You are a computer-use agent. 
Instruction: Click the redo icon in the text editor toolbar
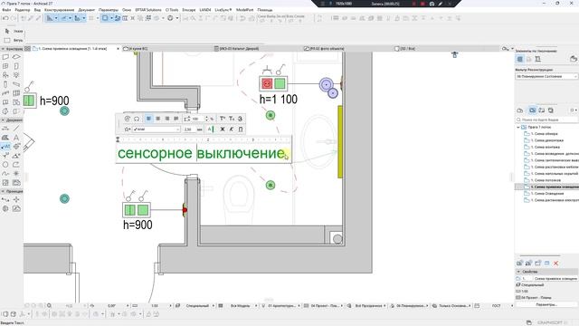pyautogui.click(x=137, y=119)
